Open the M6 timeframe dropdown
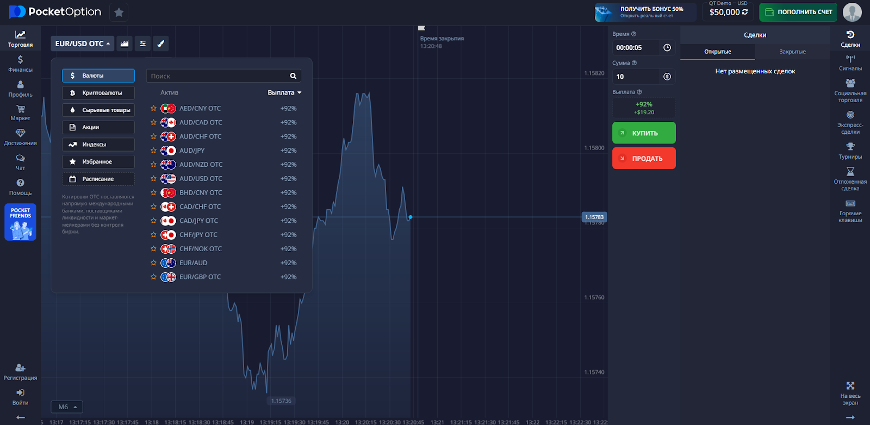Screen dimensions: 870x425 click(67, 407)
